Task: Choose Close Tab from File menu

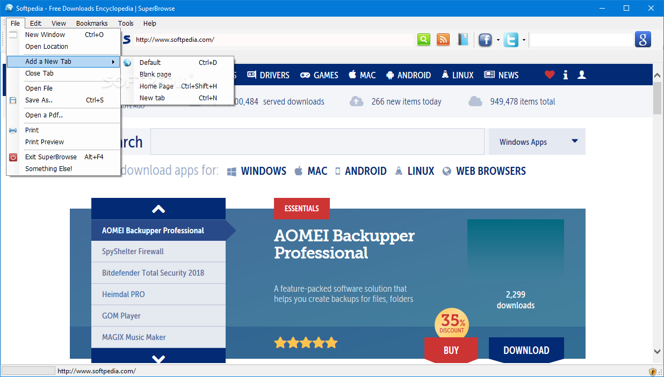Action: [x=63, y=73]
